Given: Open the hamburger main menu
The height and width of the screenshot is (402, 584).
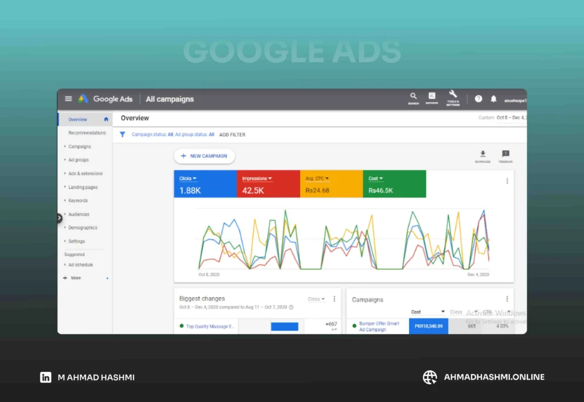Looking at the screenshot, I should point(68,99).
